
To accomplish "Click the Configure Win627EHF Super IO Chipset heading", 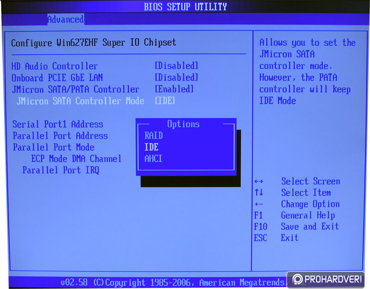I will [93, 43].
